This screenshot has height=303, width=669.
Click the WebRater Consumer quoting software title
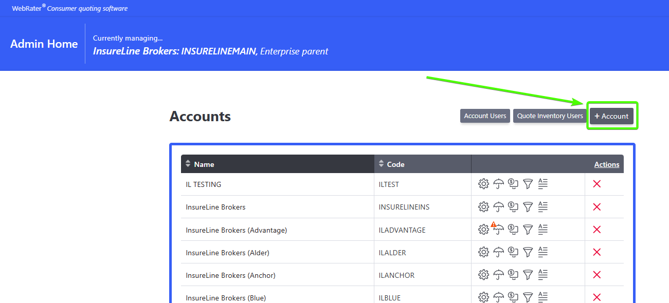point(70,8)
